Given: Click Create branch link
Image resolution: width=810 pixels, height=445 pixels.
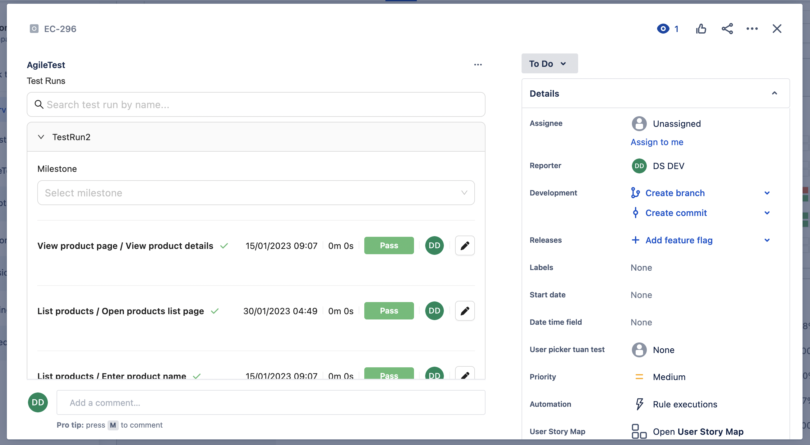Looking at the screenshot, I should point(675,193).
